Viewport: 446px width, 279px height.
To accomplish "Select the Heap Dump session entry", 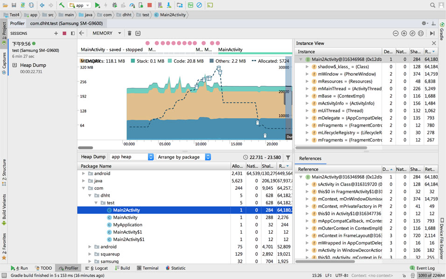I will click(33, 65).
